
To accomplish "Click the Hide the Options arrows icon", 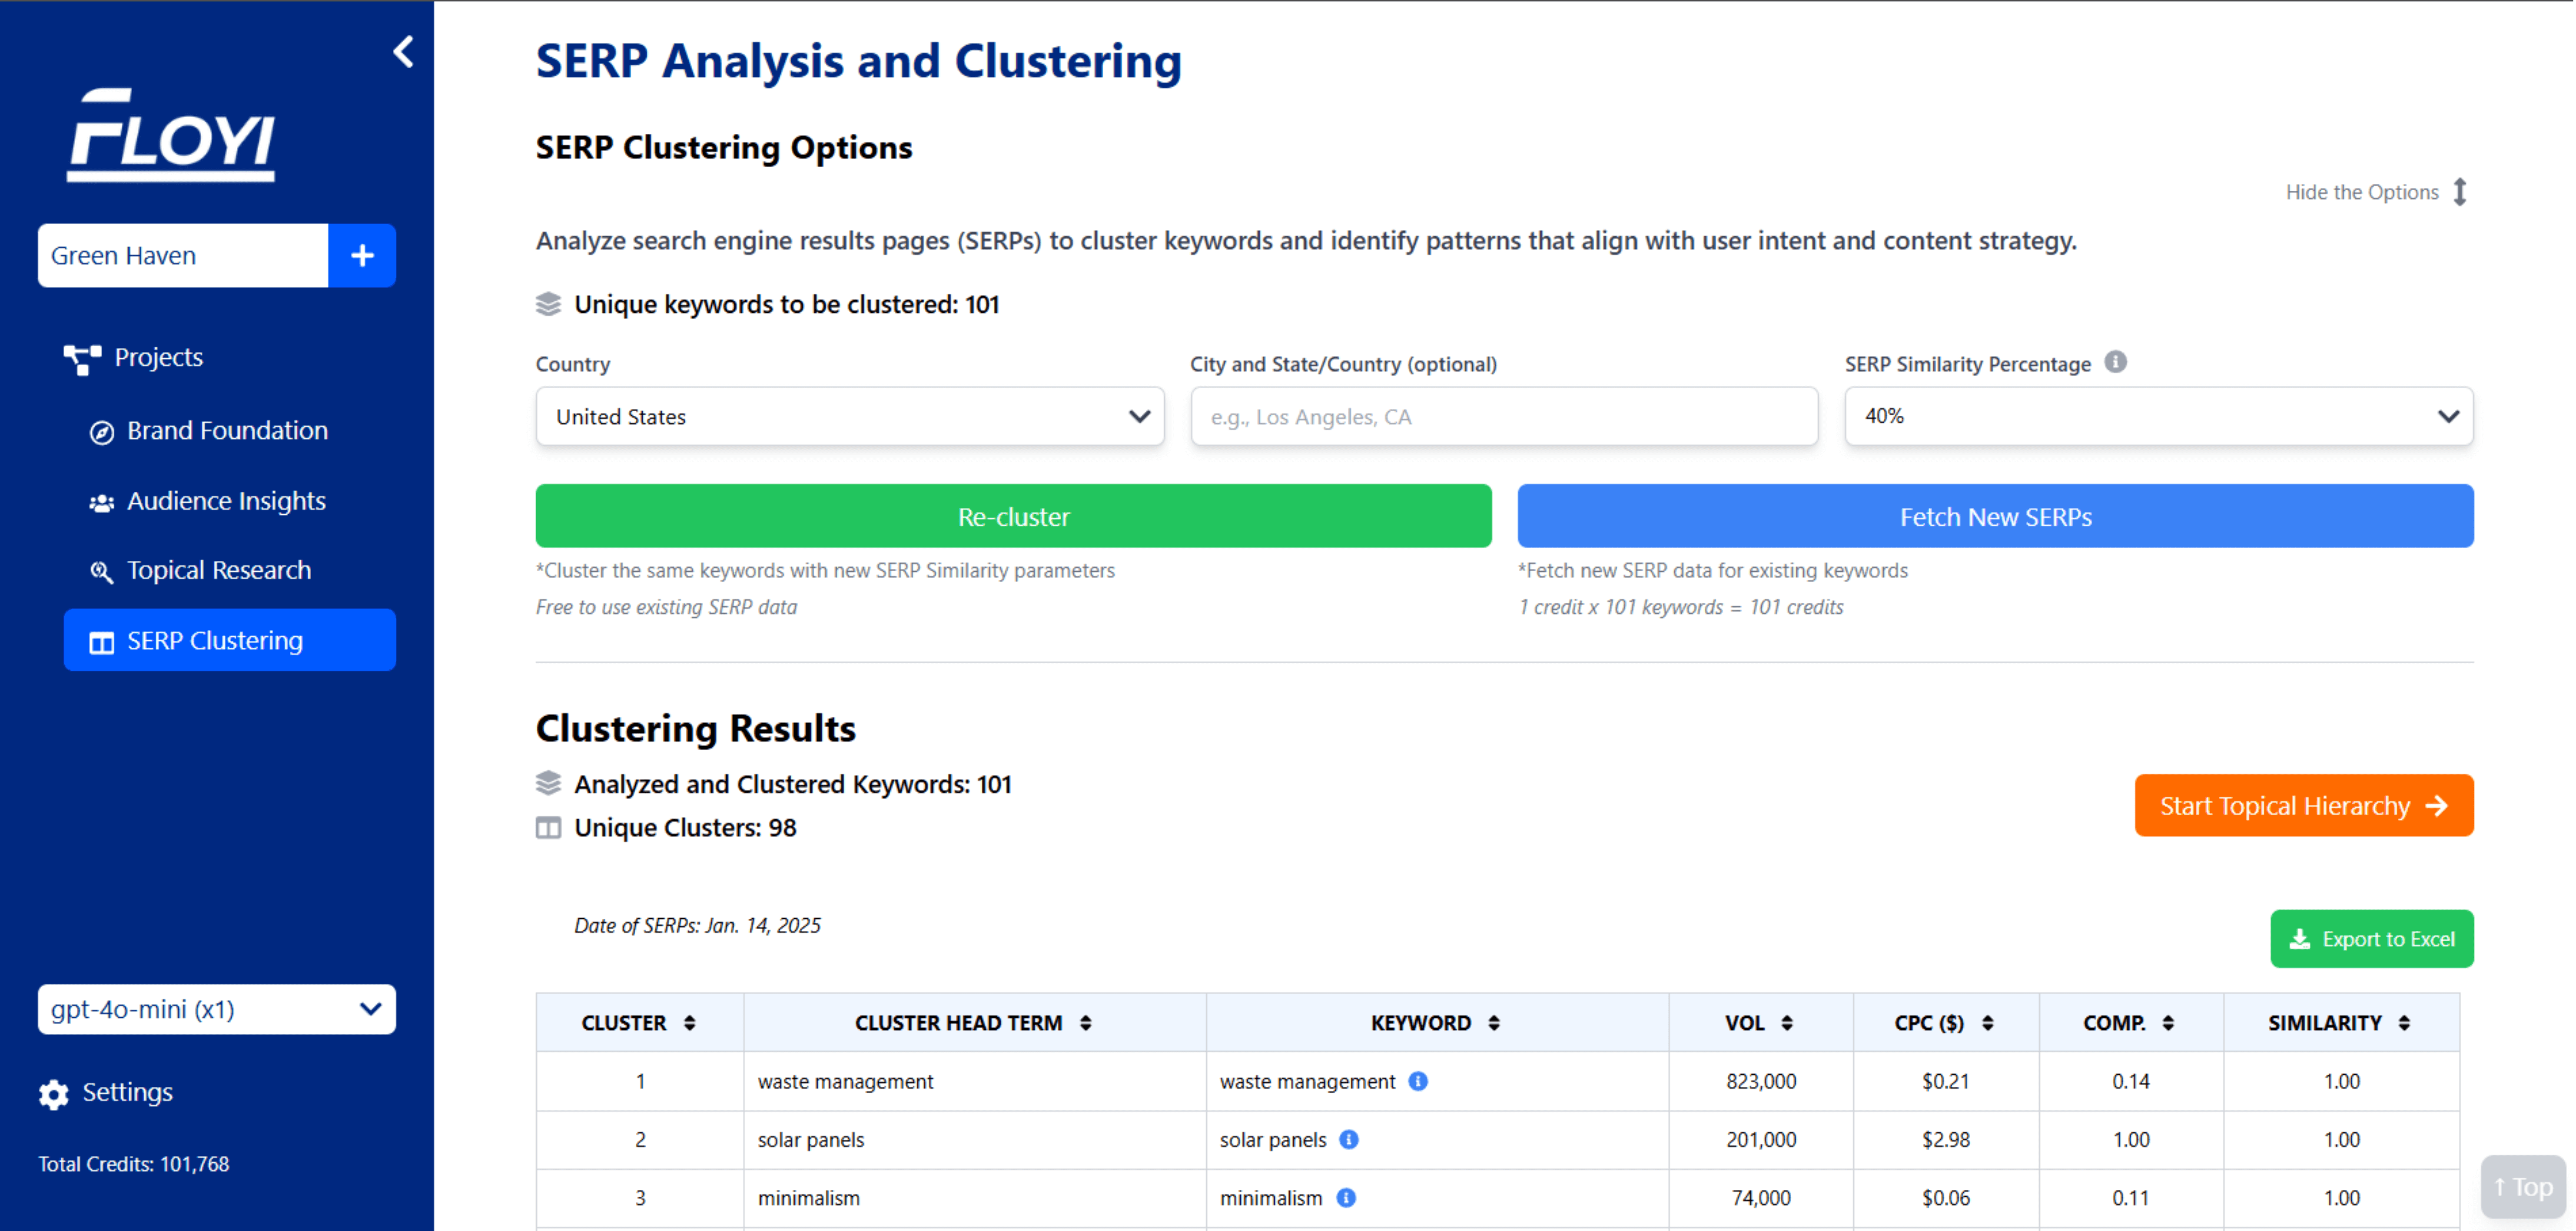I will [2460, 192].
